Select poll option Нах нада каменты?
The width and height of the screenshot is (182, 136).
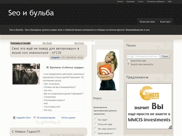(95, 128)
